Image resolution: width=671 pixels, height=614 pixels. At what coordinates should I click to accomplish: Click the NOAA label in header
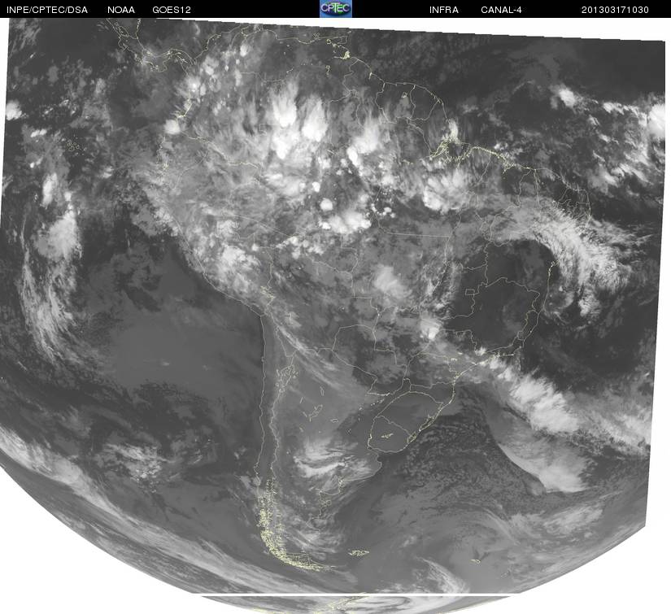coord(121,10)
